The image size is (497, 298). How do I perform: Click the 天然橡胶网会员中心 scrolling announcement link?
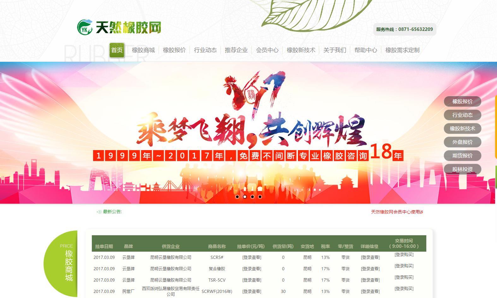point(397,212)
